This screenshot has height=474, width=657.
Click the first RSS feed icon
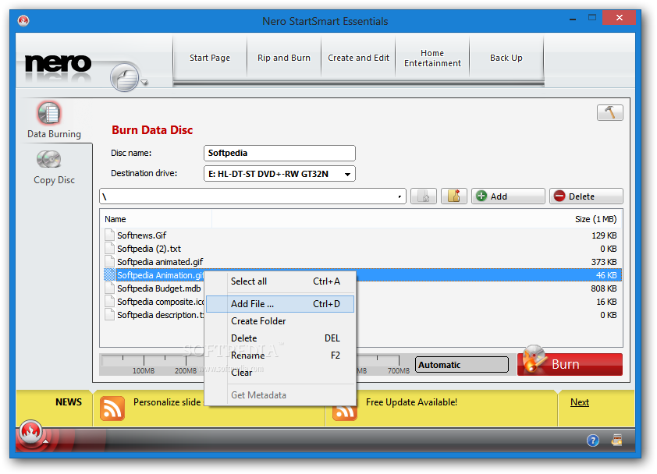112,409
